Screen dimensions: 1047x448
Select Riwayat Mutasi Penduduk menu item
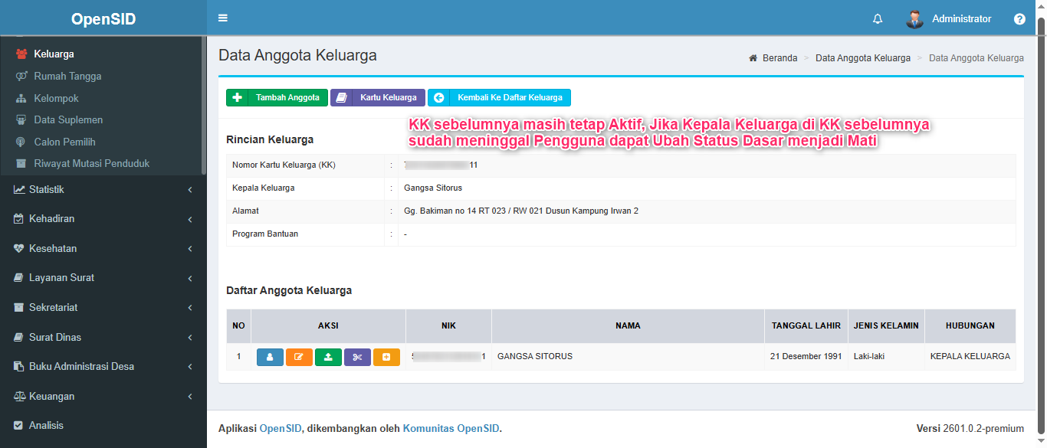(91, 164)
